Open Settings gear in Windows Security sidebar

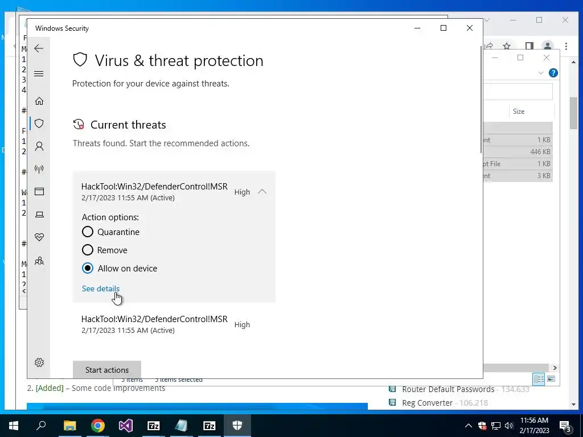[x=39, y=362]
